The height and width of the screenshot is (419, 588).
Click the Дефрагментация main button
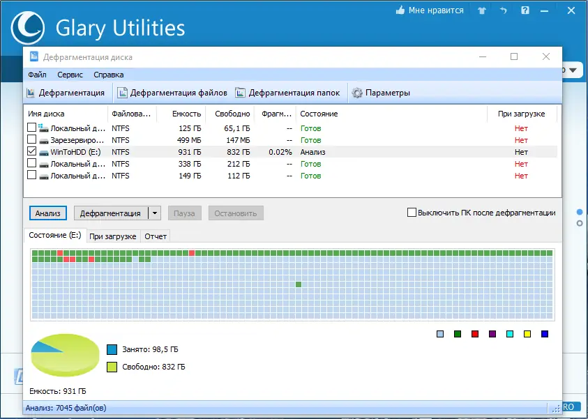(111, 213)
